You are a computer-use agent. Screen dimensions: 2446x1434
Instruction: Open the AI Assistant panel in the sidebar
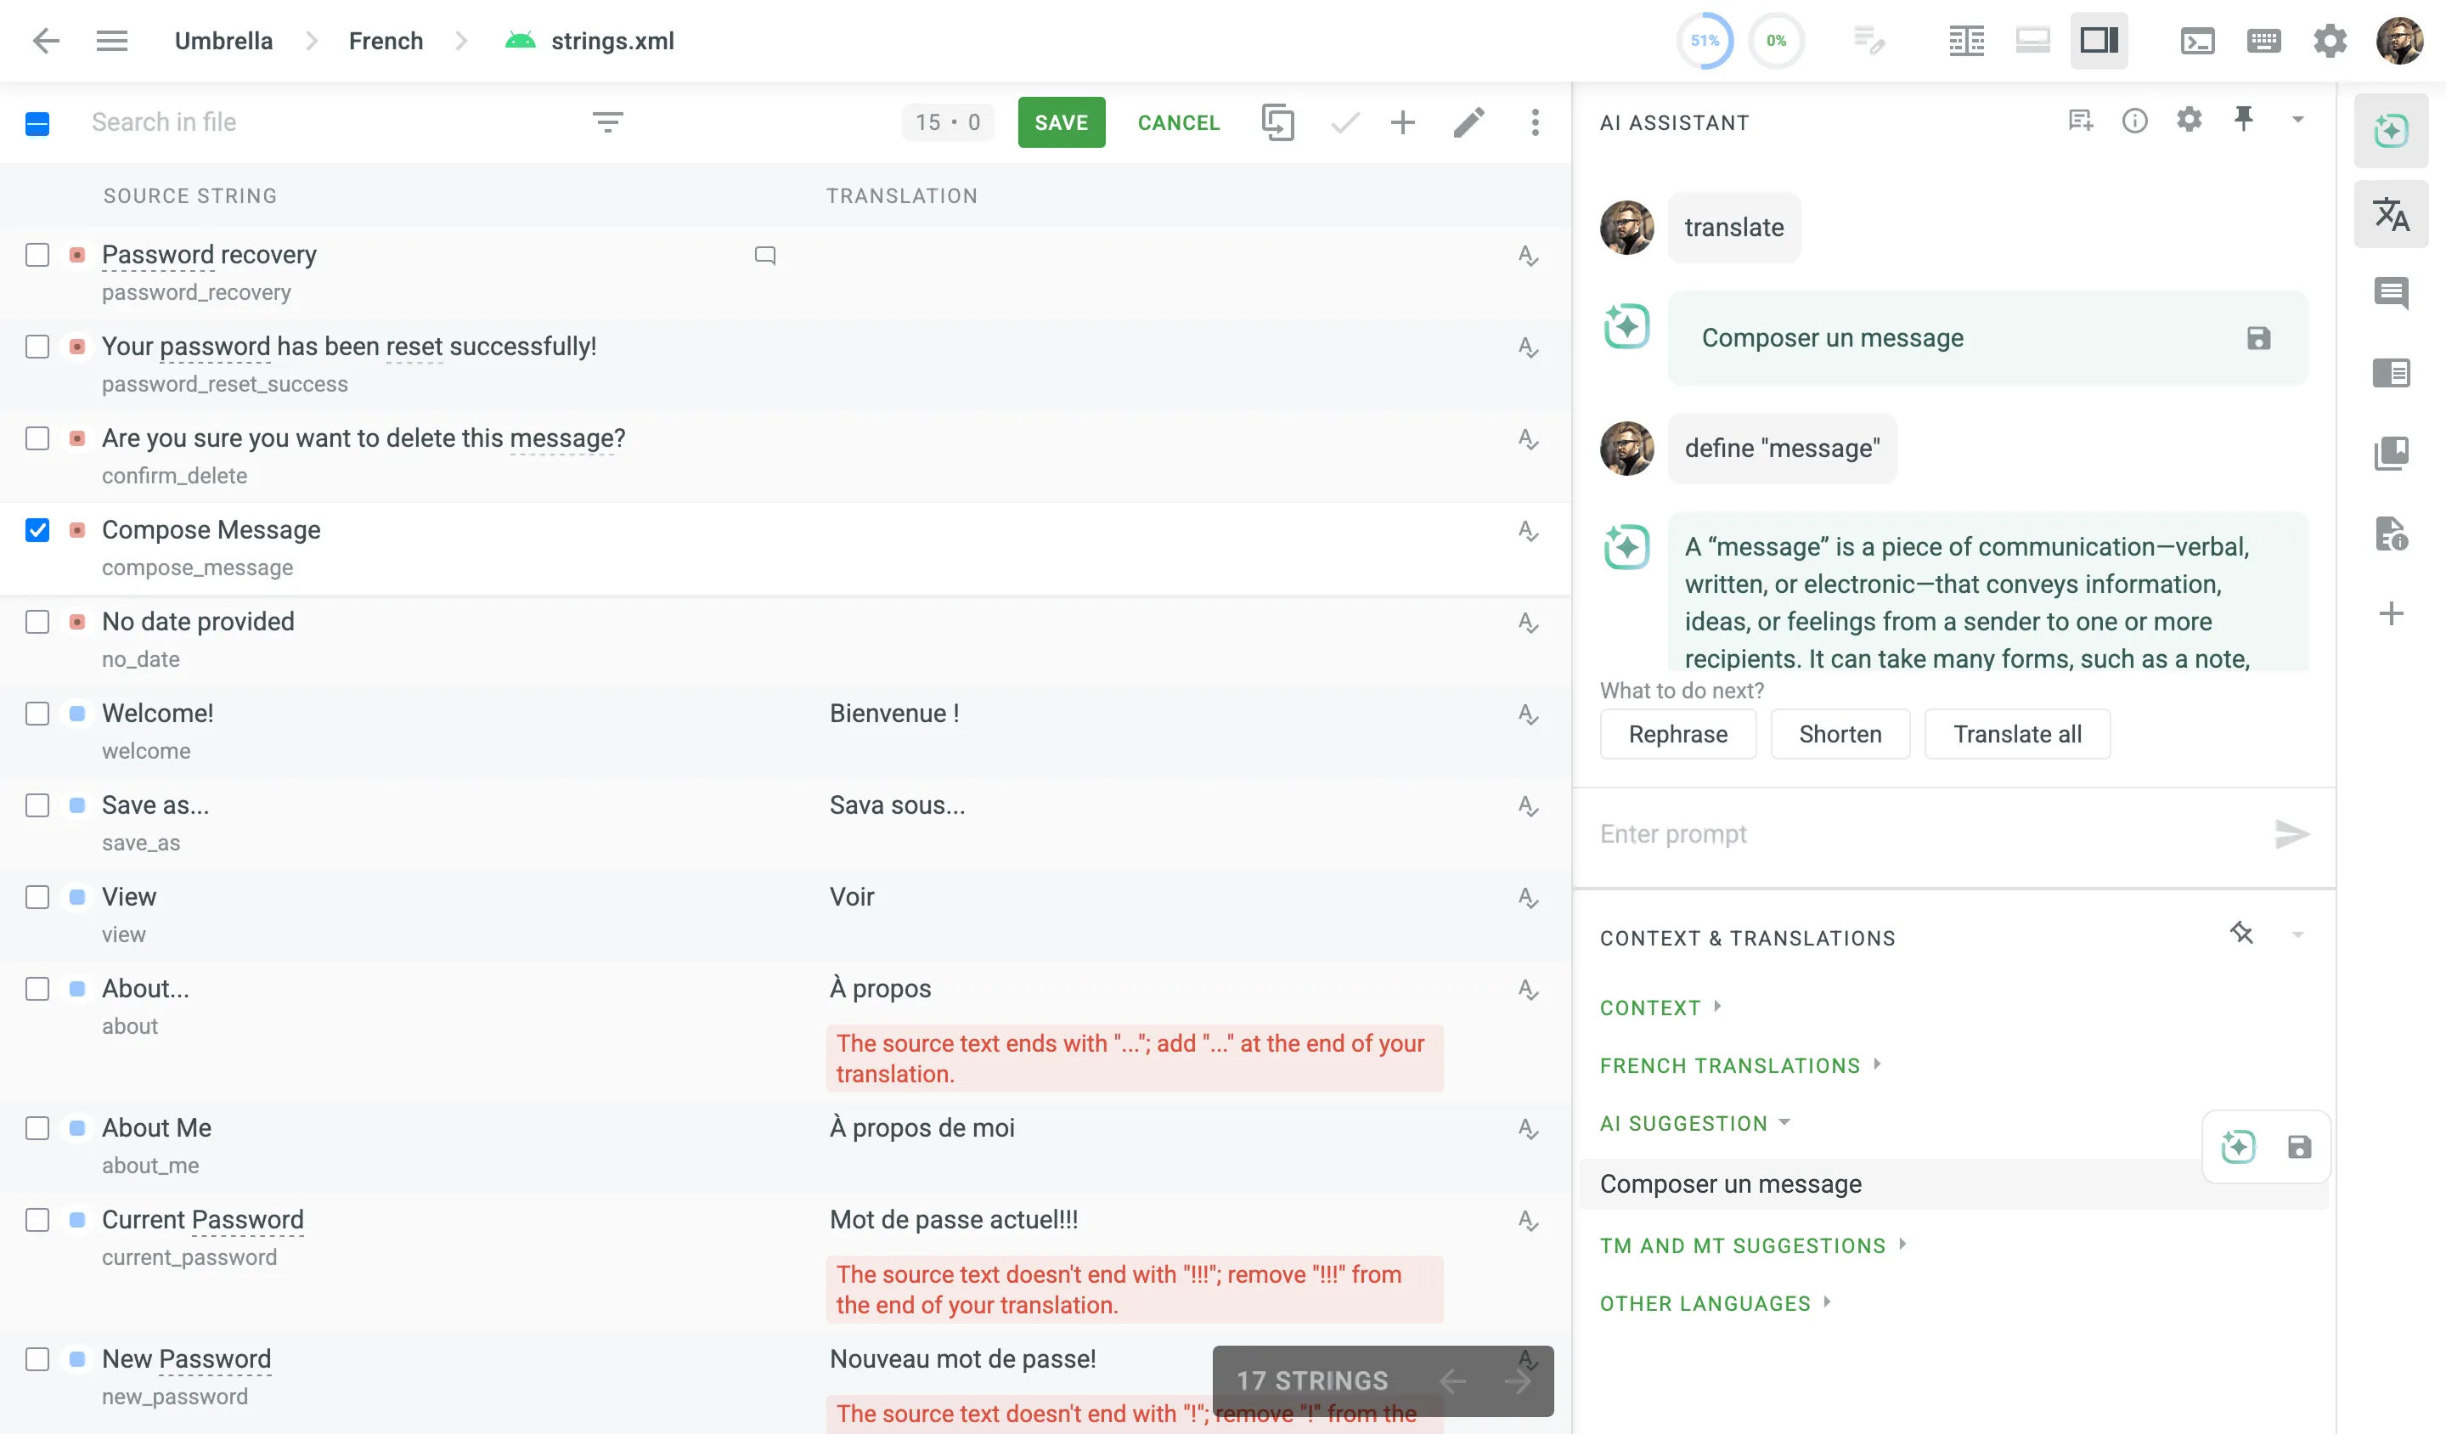click(x=2392, y=131)
